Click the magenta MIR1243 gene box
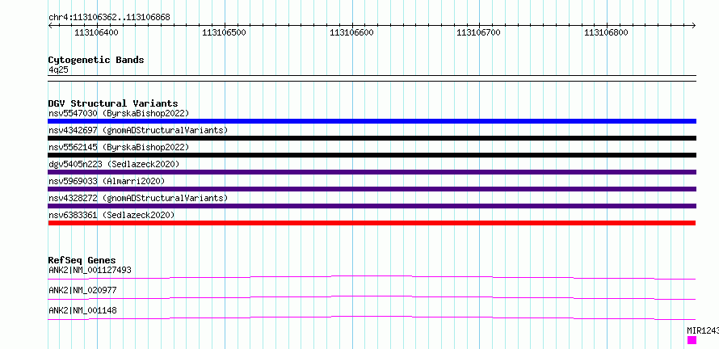 coord(692,340)
